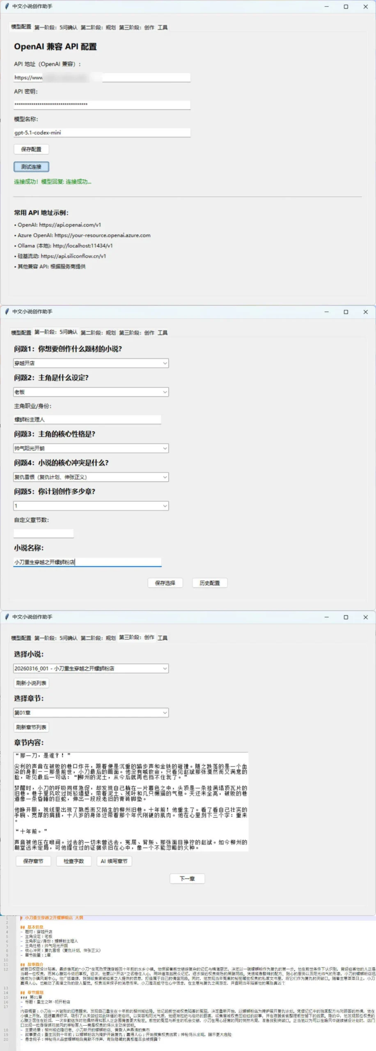Go to 下一章 next chapter

[187, 879]
